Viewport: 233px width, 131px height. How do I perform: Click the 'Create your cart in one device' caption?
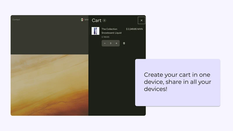[x=178, y=82]
